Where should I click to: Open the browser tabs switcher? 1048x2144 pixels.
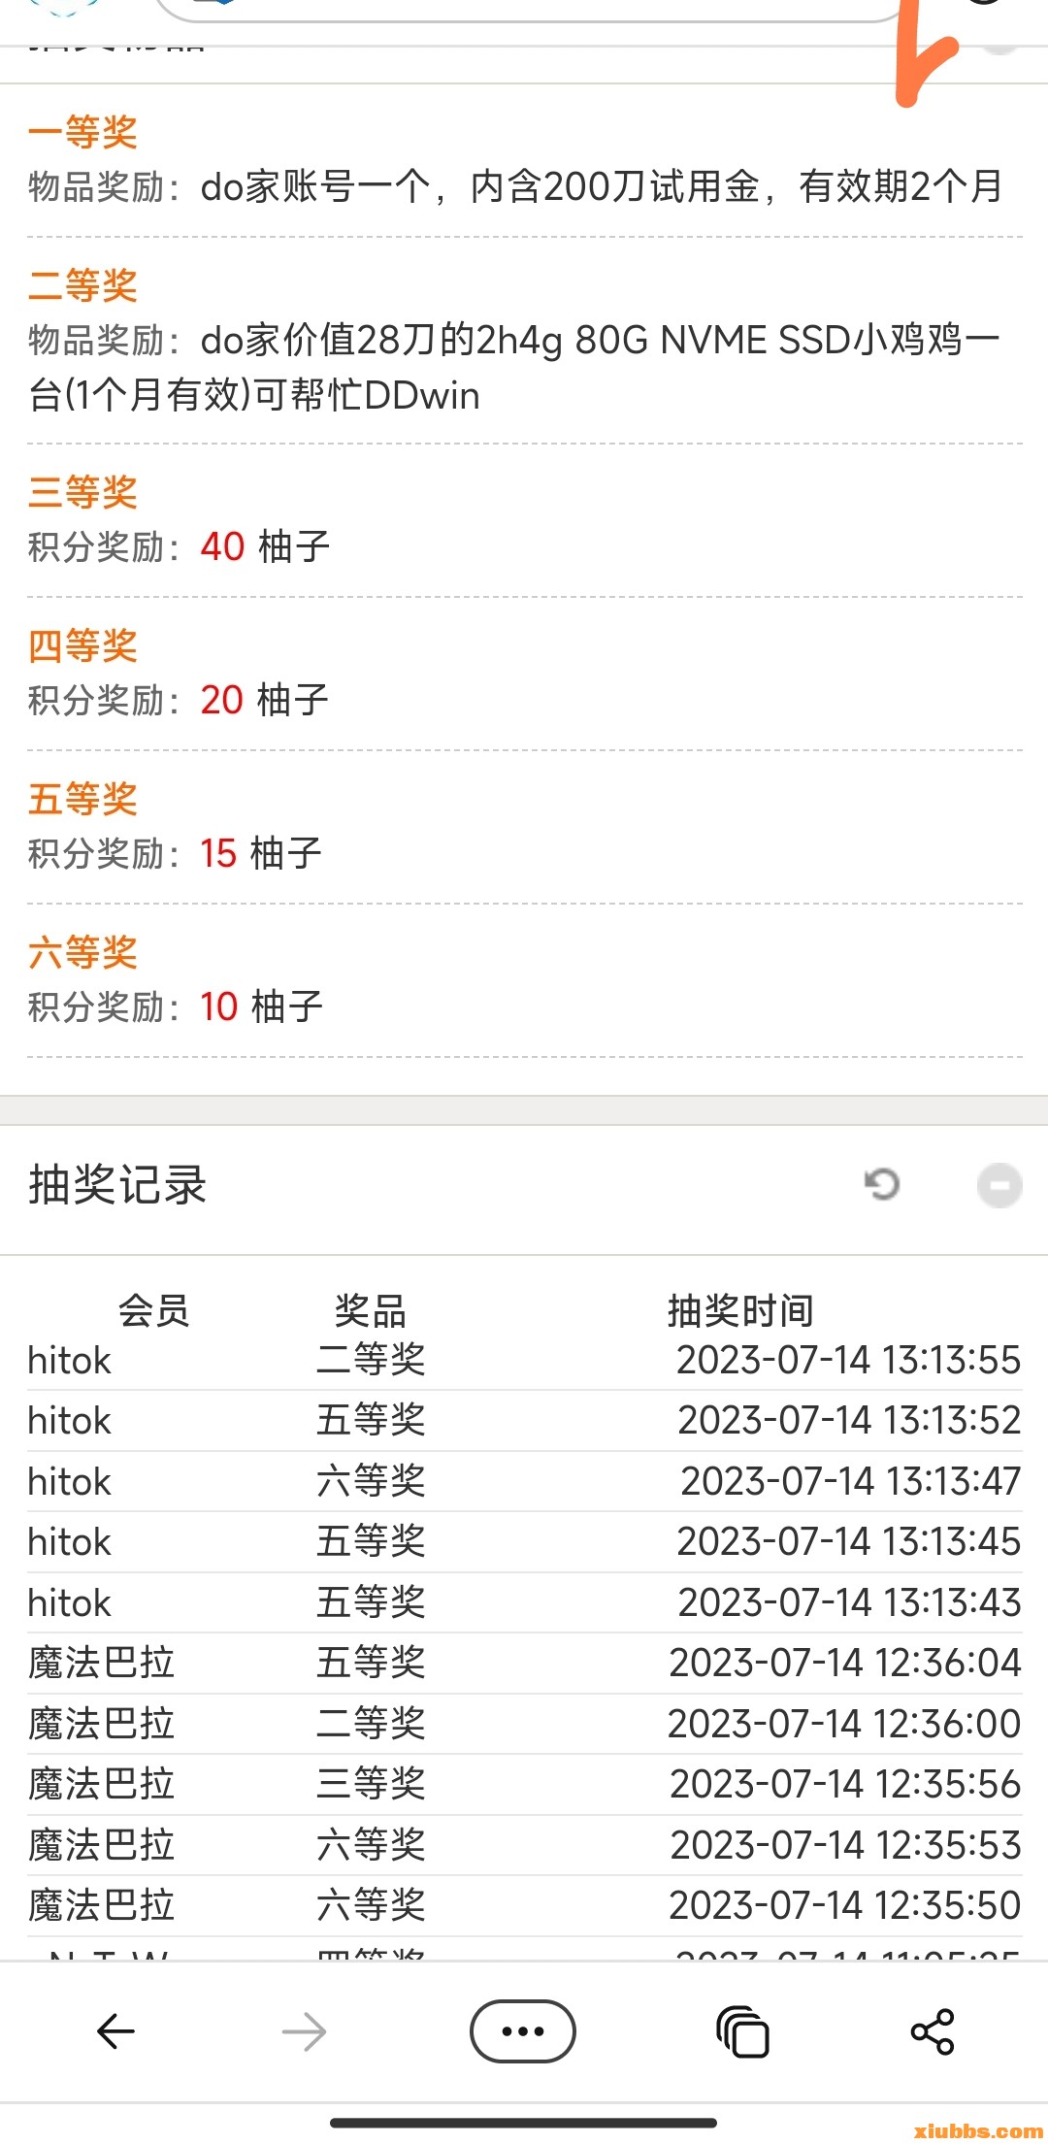(x=742, y=2031)
